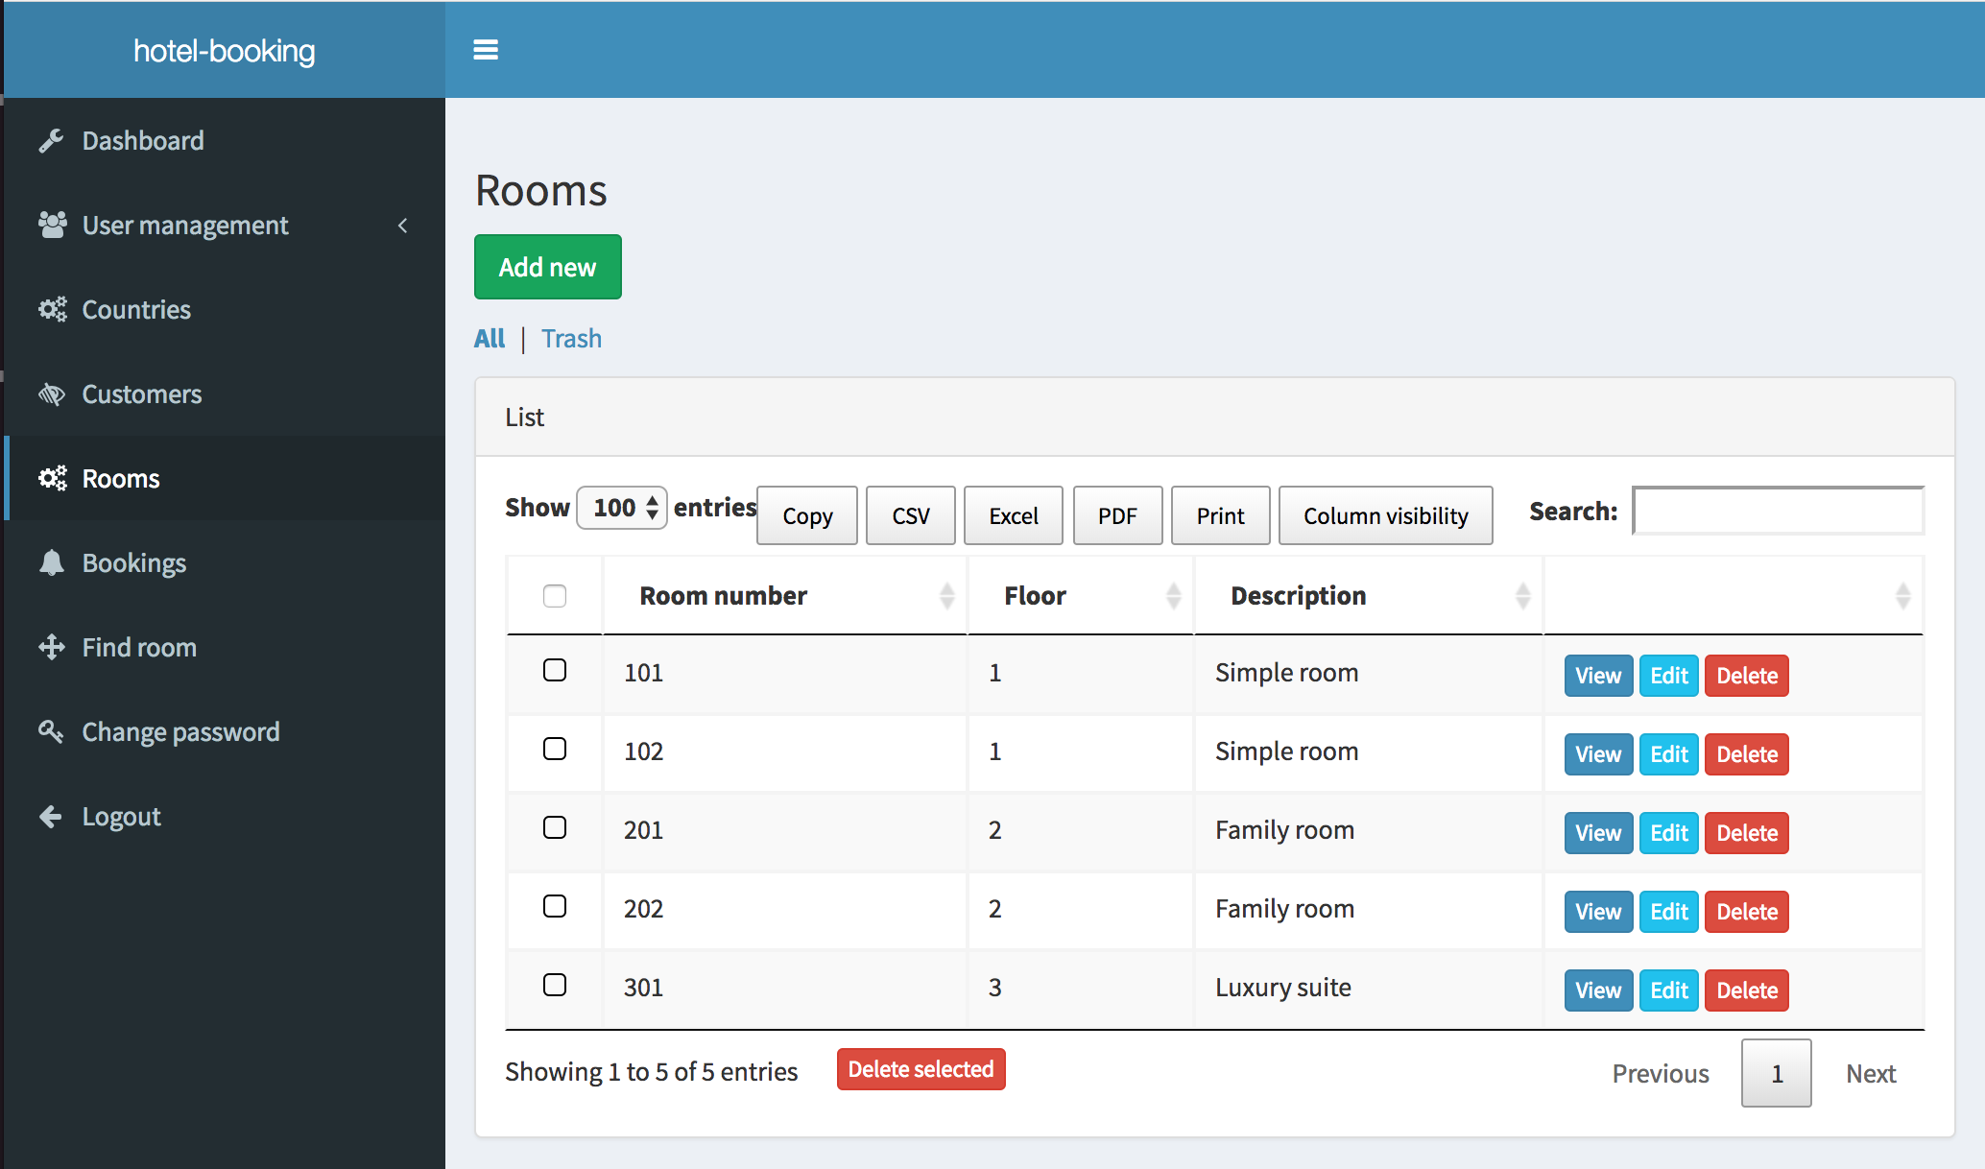Image resolution: width=1985 pixels, height=1169 pixels.
Task: Open Column visibility dropdown
Action: [x=1384, y=514]
